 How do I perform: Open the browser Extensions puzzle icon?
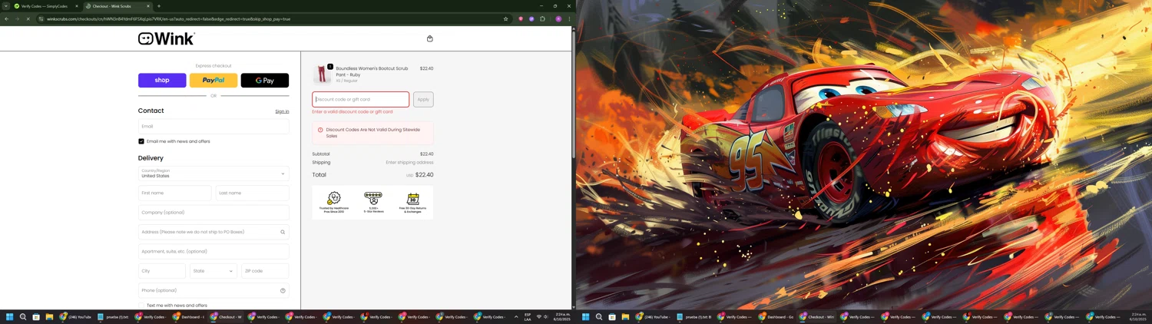pos(542,19)
